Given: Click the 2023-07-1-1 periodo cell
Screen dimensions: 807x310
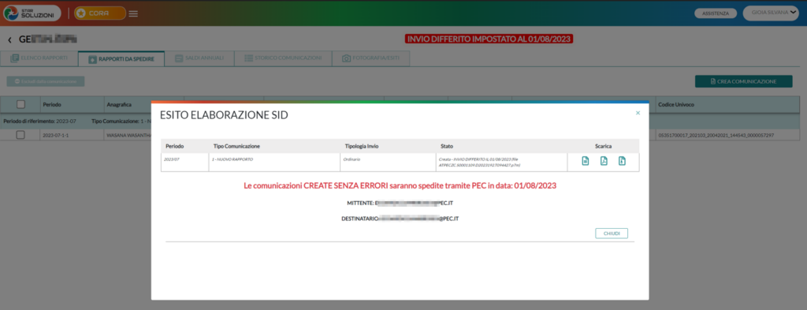Looking at the screenshot, I should [72, 136].
